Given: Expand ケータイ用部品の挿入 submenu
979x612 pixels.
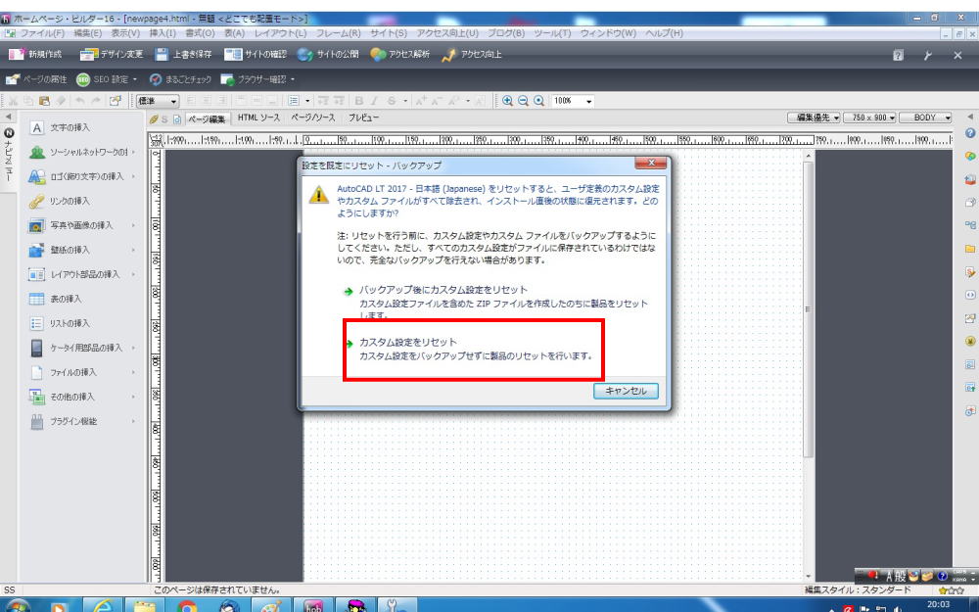Looking at the screenshot, I should coord(133,348).
